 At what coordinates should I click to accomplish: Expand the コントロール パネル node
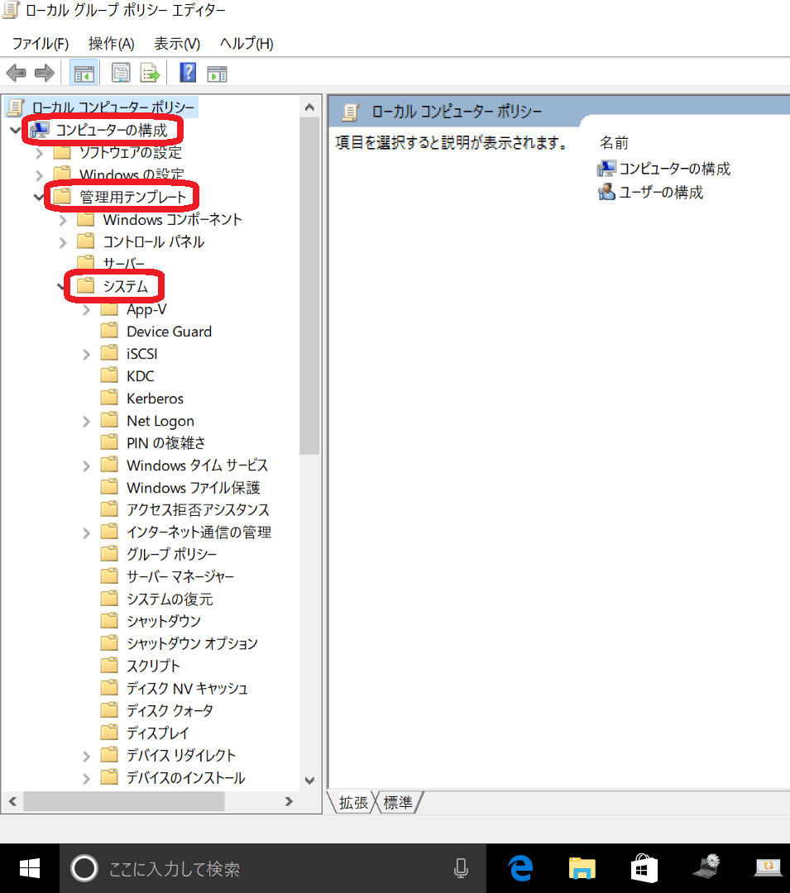(63, 242)
